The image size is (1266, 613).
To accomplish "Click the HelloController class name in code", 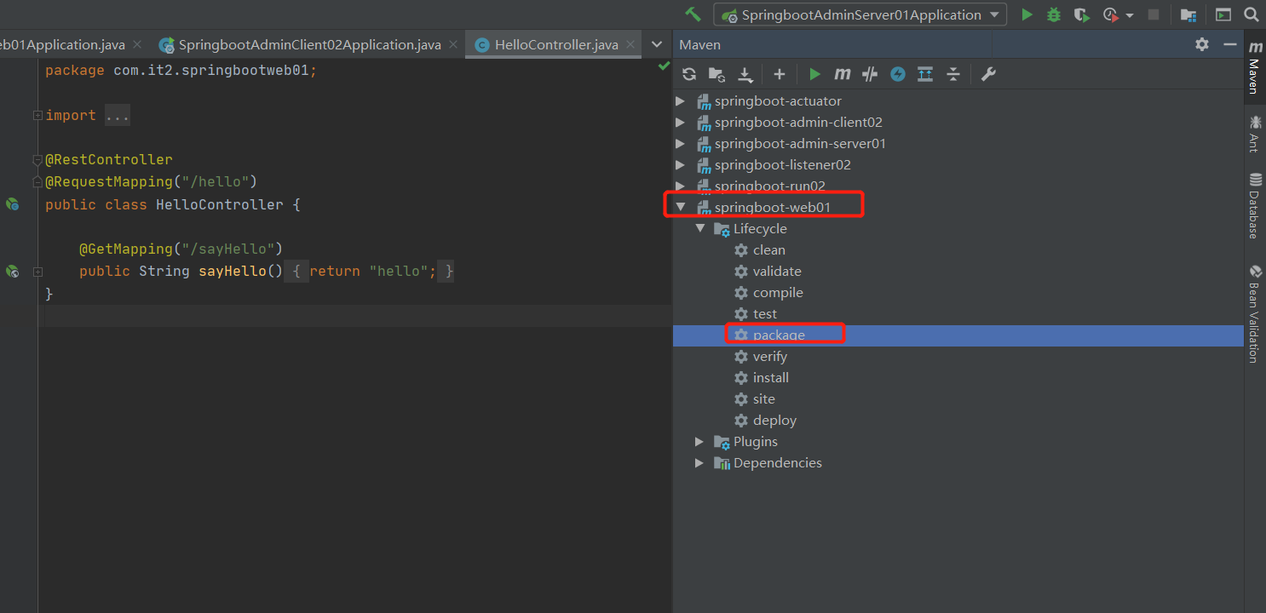I will point(220,204).
